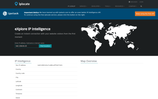This screenshot has height=99, width=158.
Task: Click the world map graphic
Action: point(110,37)
